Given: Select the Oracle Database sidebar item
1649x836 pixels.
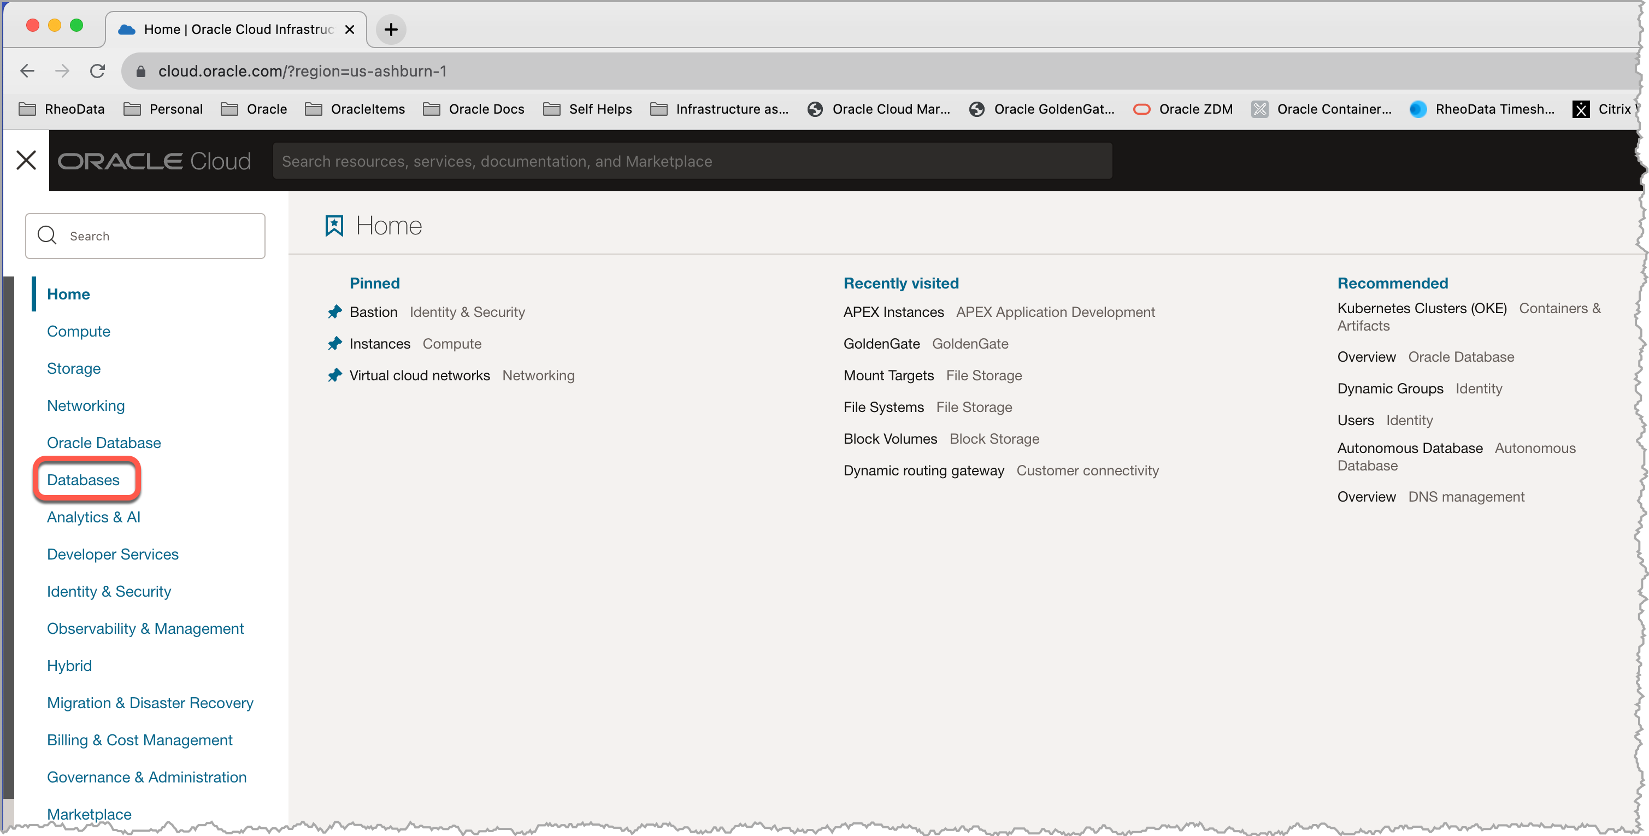Looking at the screenshot, I should (103, 443).
